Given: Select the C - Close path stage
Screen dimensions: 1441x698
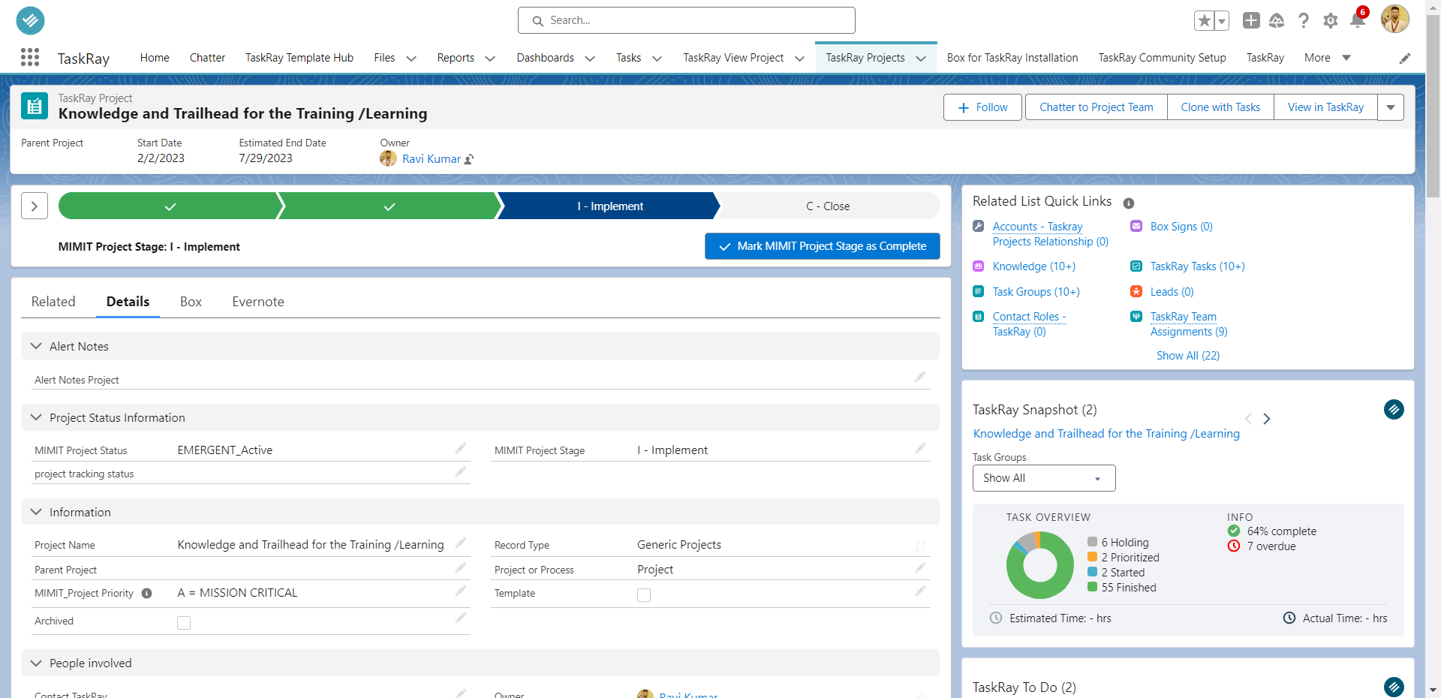Looking at the screenshot, I should (x=828, y=206).
